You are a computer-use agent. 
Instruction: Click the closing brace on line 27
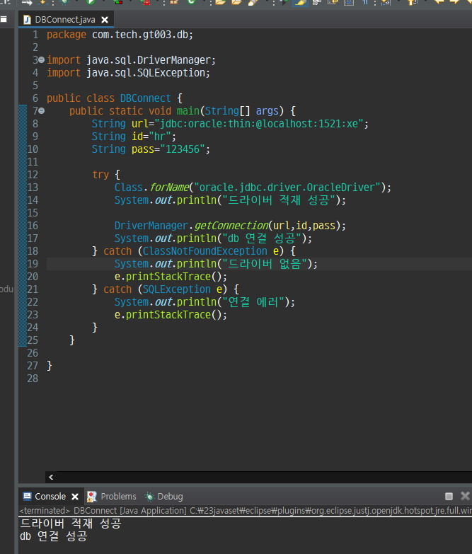pos(50,365)
